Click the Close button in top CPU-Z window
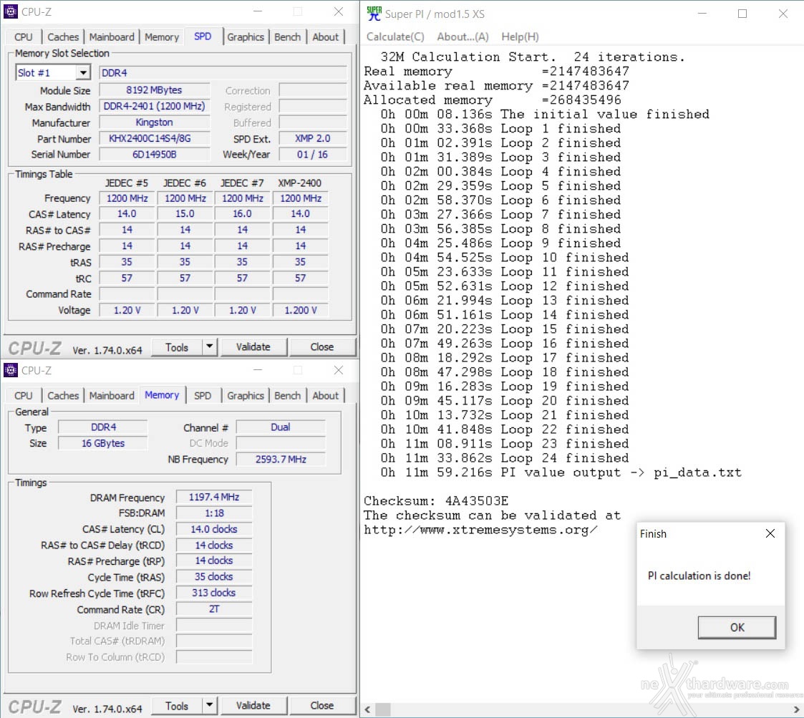The height and width of the screenshot is (718, 804). tap(322, 346)
